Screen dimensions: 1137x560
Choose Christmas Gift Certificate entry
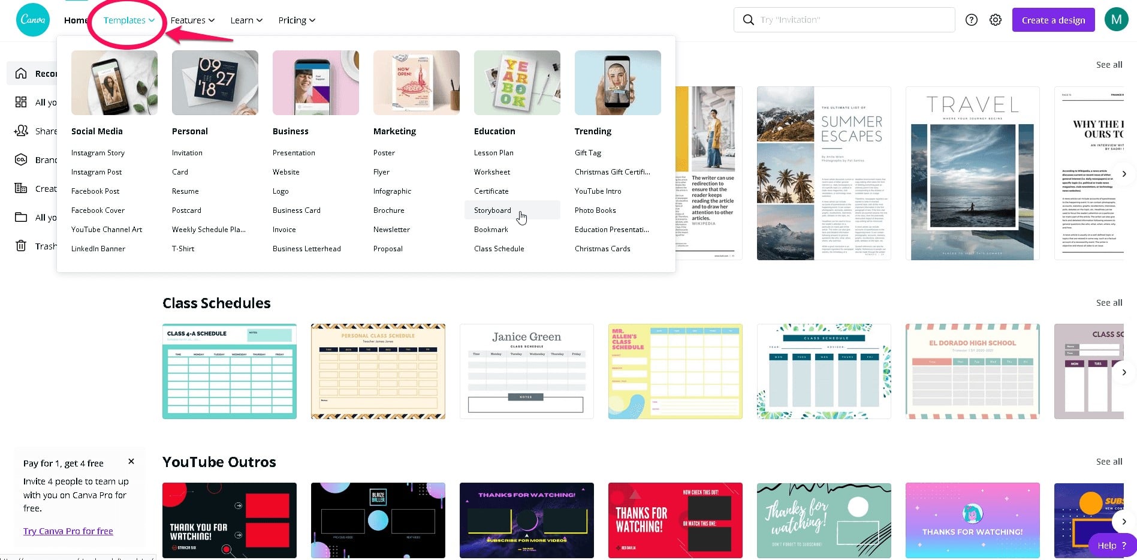613,172
